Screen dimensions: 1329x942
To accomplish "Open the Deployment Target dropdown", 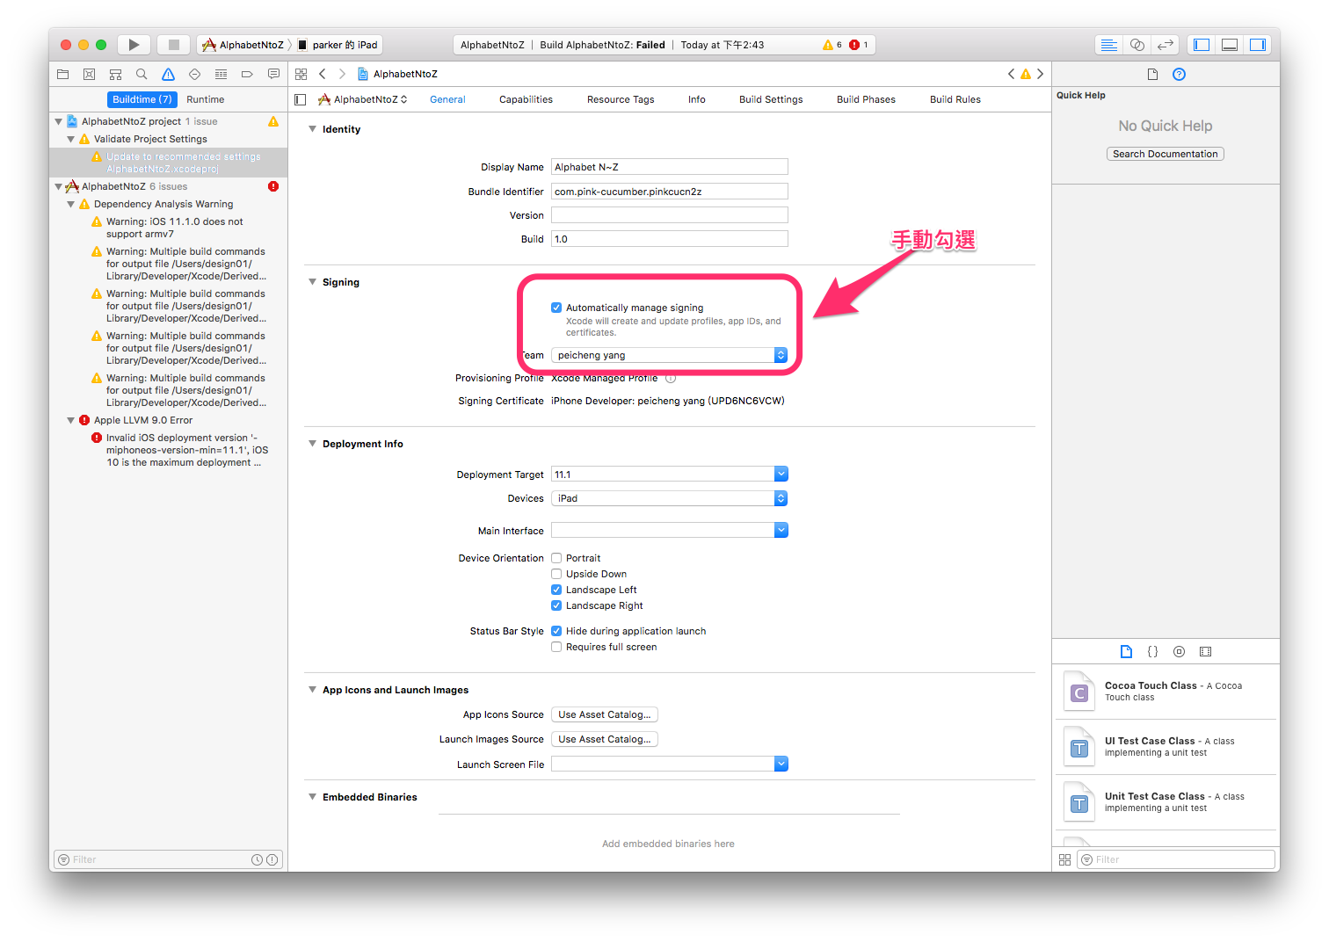I will tap(781, 475).
